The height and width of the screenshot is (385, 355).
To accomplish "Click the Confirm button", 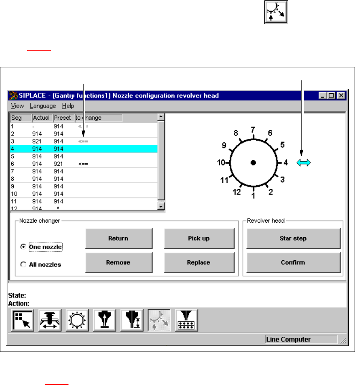I will (x=293, y=262).
